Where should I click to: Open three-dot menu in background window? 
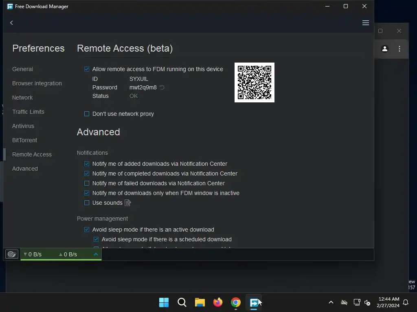(399, 49)
